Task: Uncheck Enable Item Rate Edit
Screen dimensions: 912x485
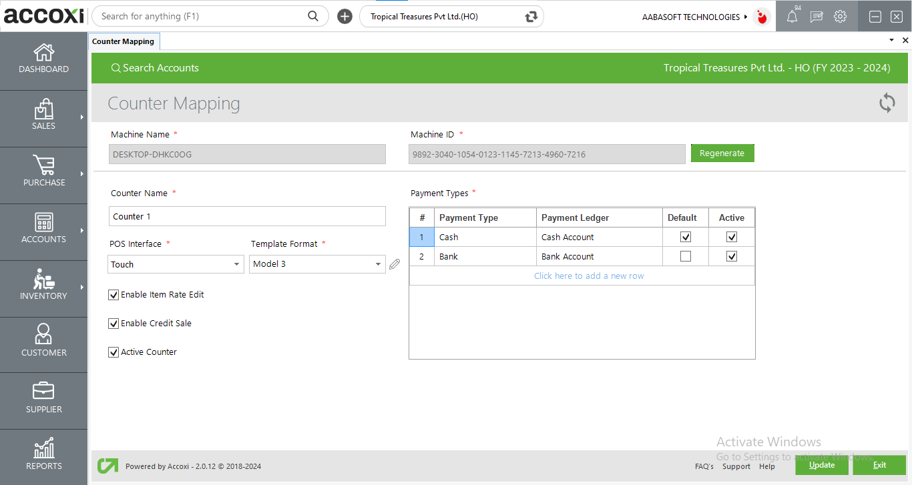Action: click(x=113, y=295)
